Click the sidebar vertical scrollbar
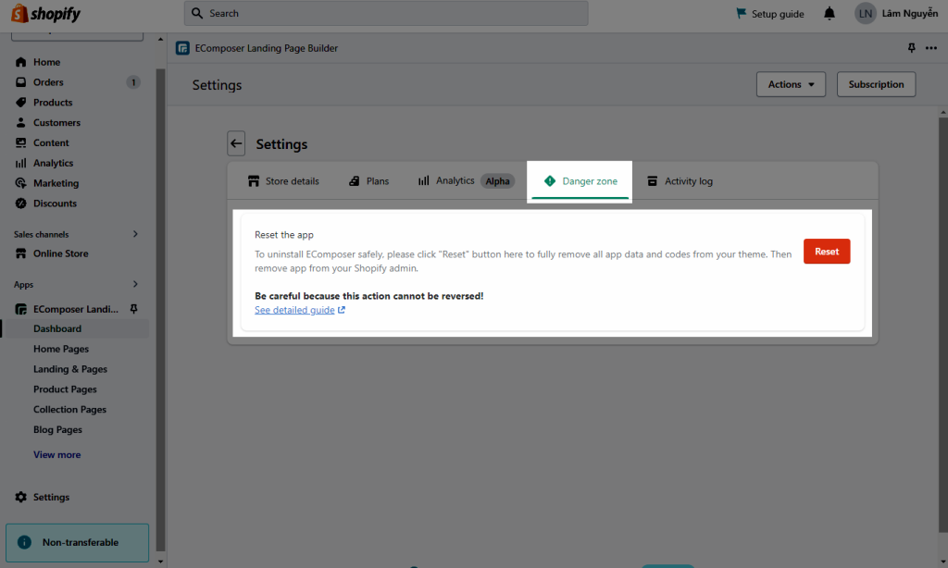 point(160,309)
